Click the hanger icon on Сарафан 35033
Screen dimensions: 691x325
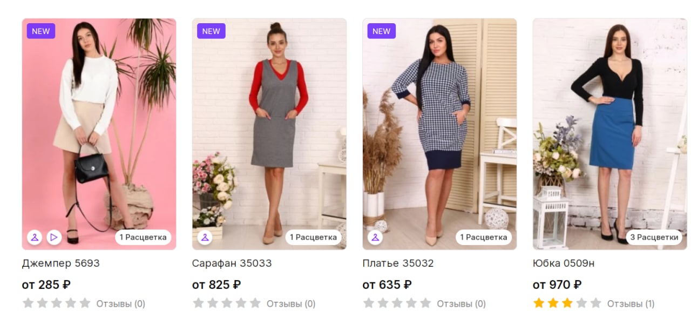tap(205, 237)
